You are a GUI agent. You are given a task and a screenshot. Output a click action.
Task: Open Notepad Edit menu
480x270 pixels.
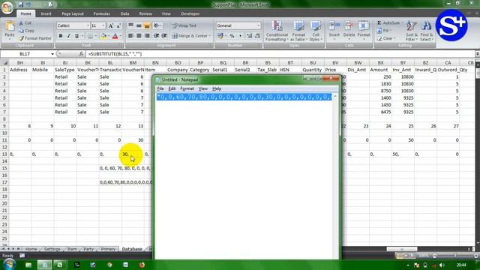point(172,88)
